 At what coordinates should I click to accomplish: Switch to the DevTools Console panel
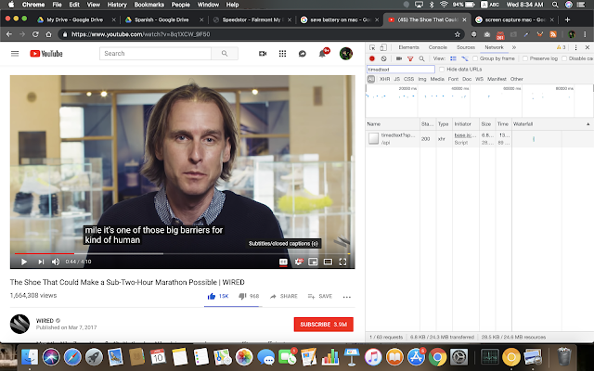[x=437, y=47]
